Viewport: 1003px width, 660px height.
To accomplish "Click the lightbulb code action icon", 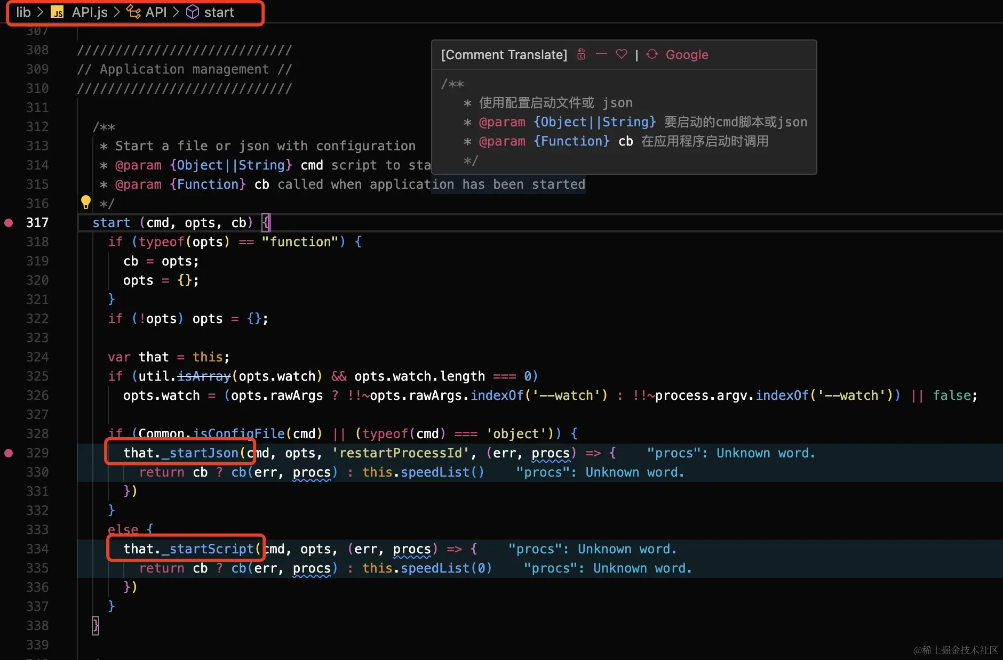I will pyautogui.click(x=85, y=202).
